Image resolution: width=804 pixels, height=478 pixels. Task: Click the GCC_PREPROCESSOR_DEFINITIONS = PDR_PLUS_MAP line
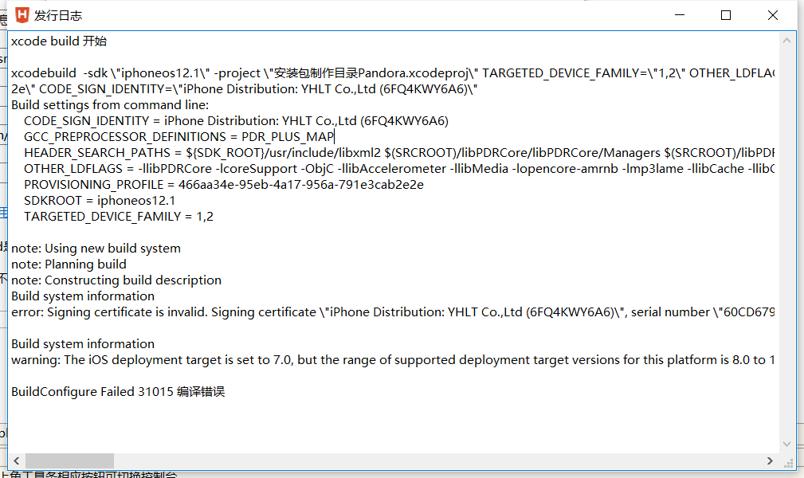tap(179, 137)
